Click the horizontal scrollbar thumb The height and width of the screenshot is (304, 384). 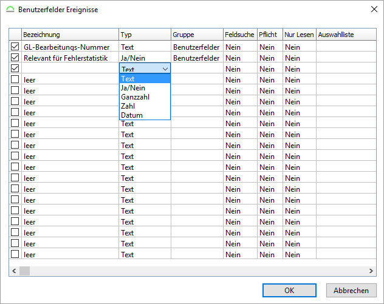(25, 271)
